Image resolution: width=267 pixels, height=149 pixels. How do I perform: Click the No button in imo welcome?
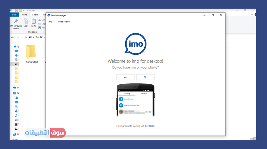click(146, 77)
